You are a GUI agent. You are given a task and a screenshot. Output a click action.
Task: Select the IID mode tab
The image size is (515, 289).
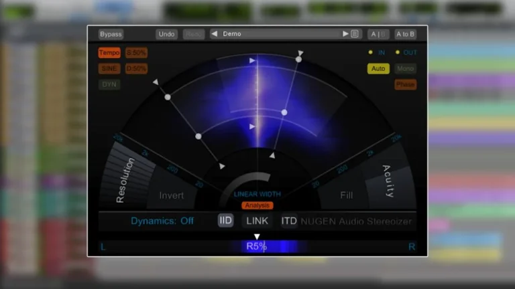[x=226, y=221]
